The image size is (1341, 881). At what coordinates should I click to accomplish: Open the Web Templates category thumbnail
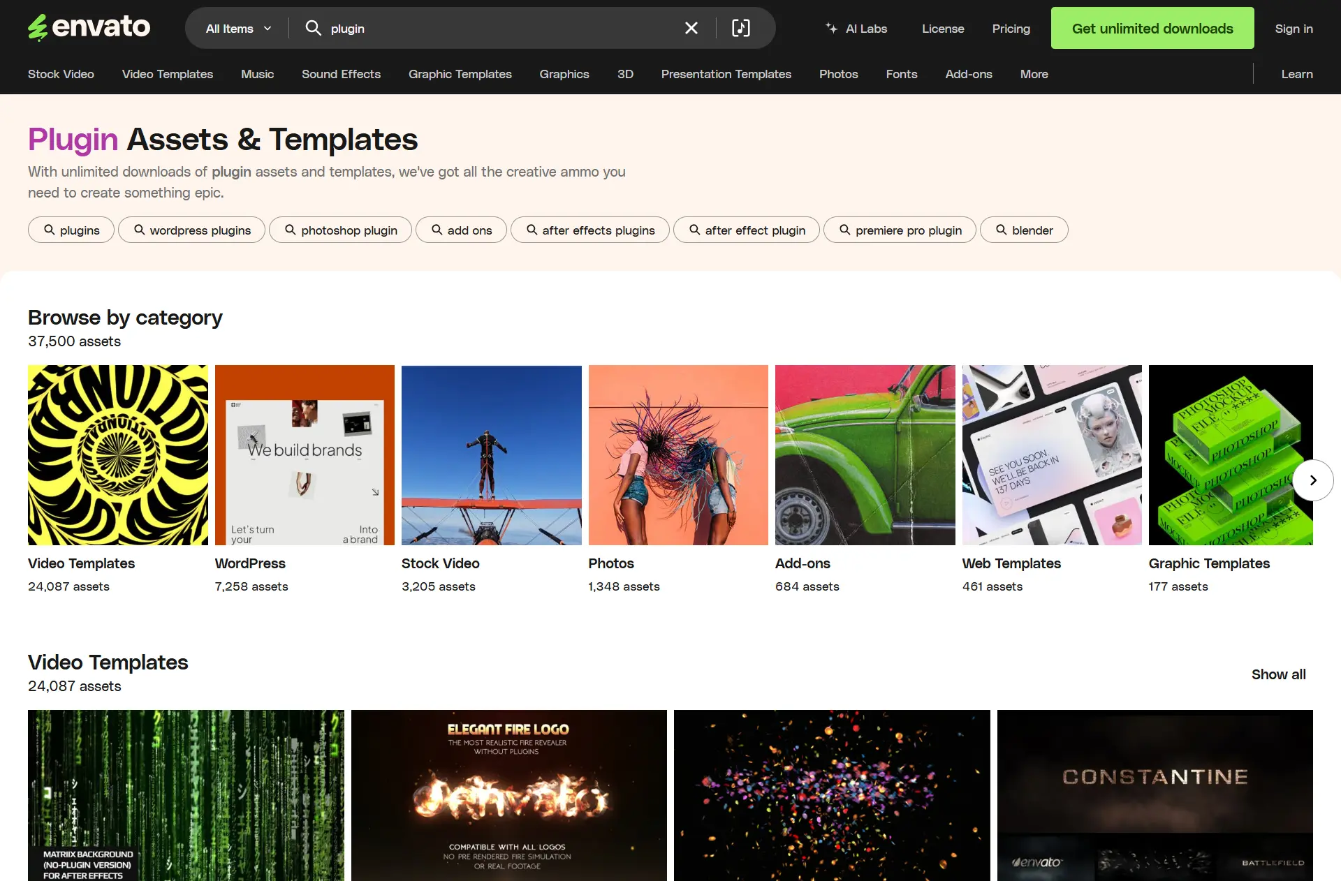[x=1052, y=455]
